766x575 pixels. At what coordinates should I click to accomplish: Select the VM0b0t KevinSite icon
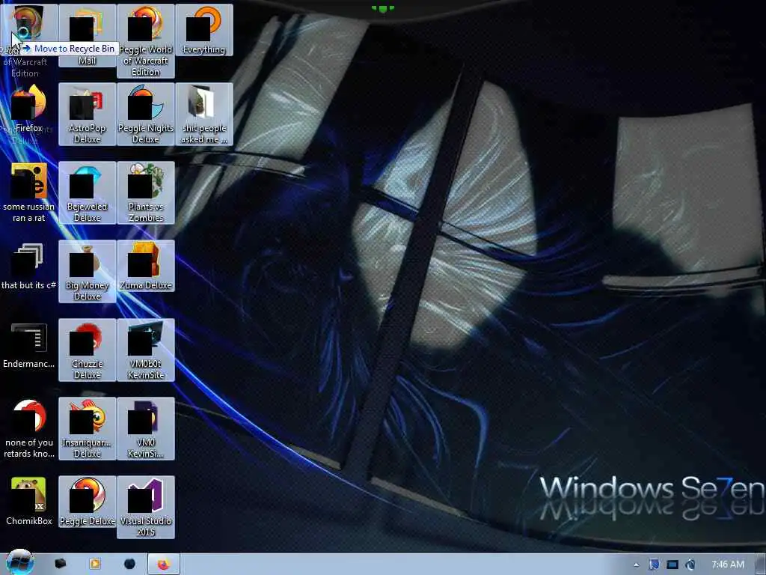coord(146,350)
